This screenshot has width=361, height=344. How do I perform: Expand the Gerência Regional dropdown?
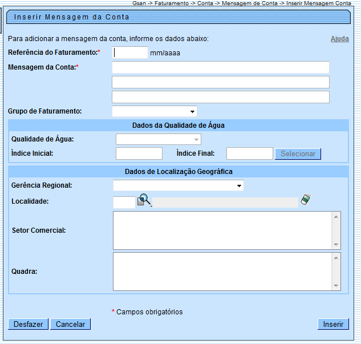(178, 186)
